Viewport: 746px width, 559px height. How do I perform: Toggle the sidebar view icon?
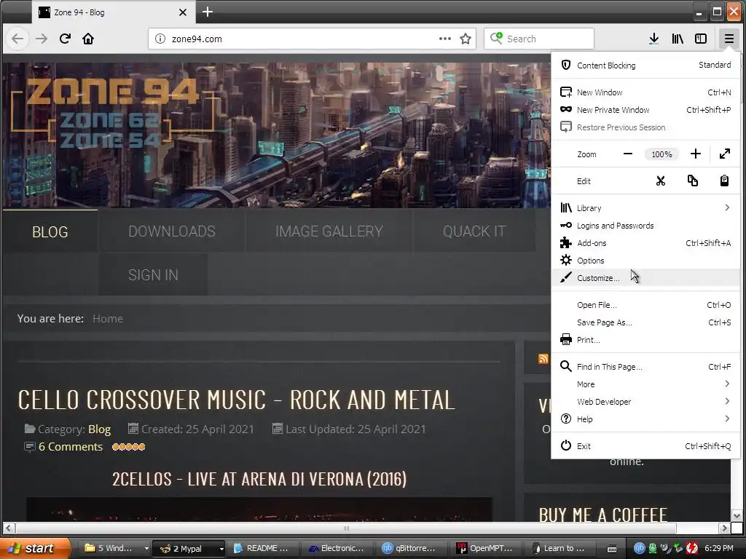click(x=701, y=39)
